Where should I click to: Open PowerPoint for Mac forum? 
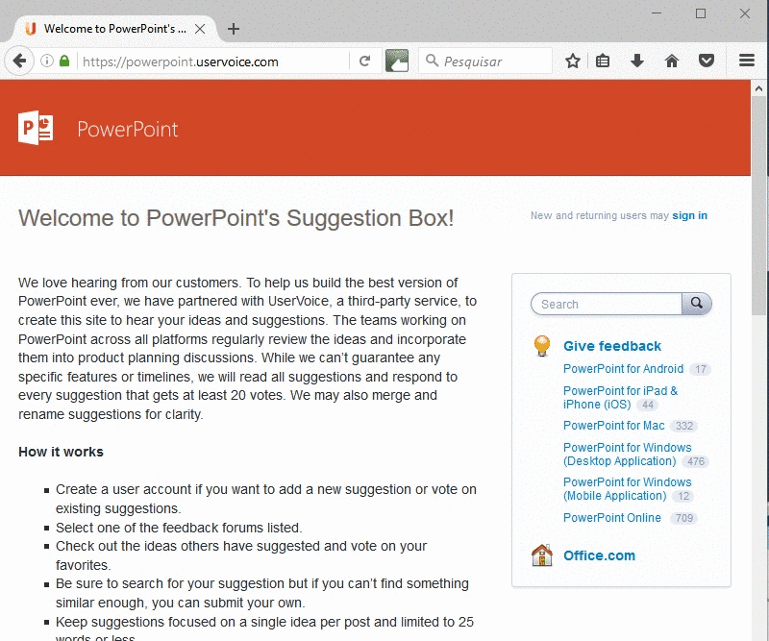point(614,425)
